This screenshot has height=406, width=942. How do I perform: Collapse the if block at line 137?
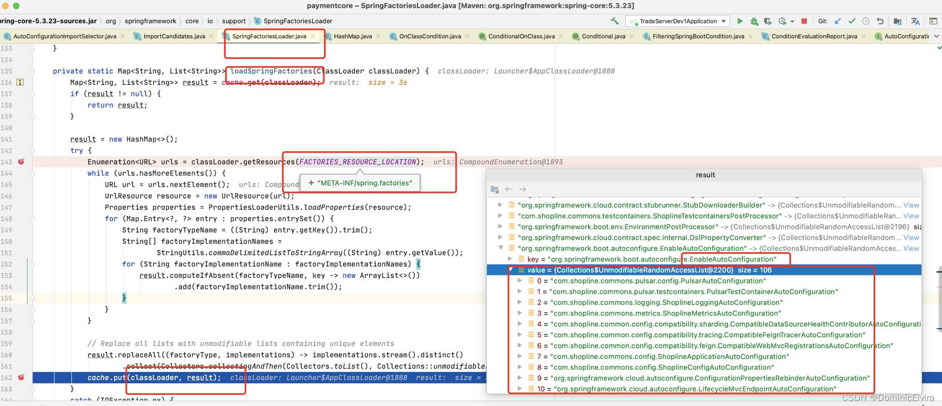[32, 93]
